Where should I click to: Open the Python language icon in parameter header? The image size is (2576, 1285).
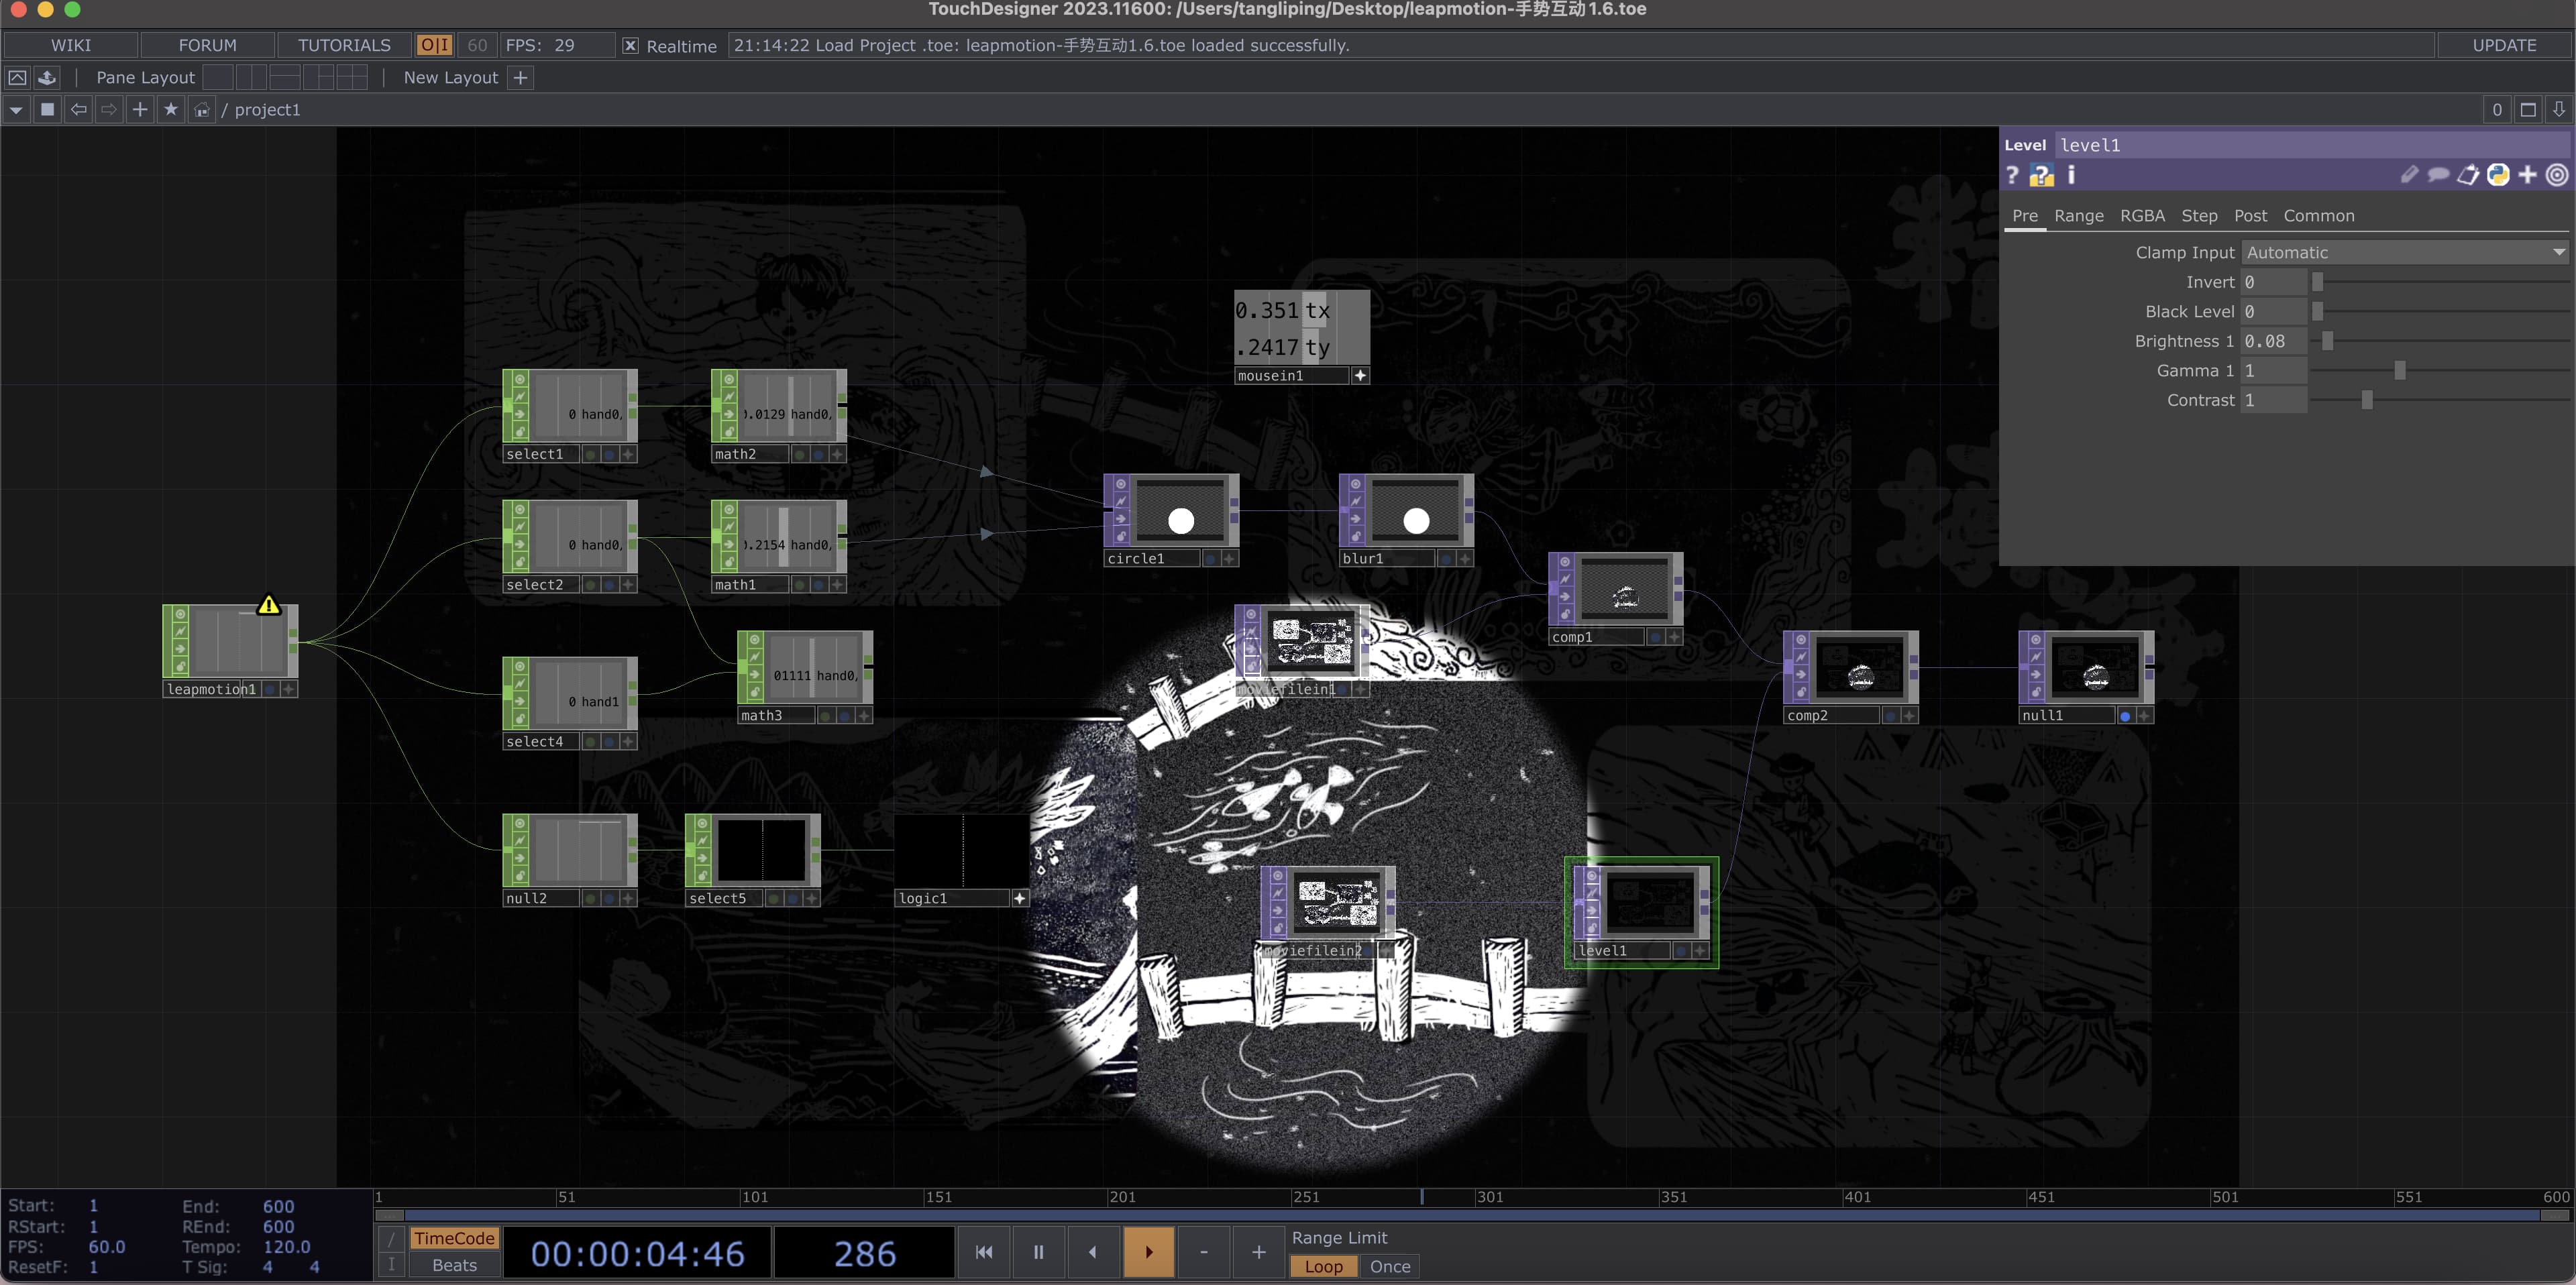click(x=2498, y=175)
